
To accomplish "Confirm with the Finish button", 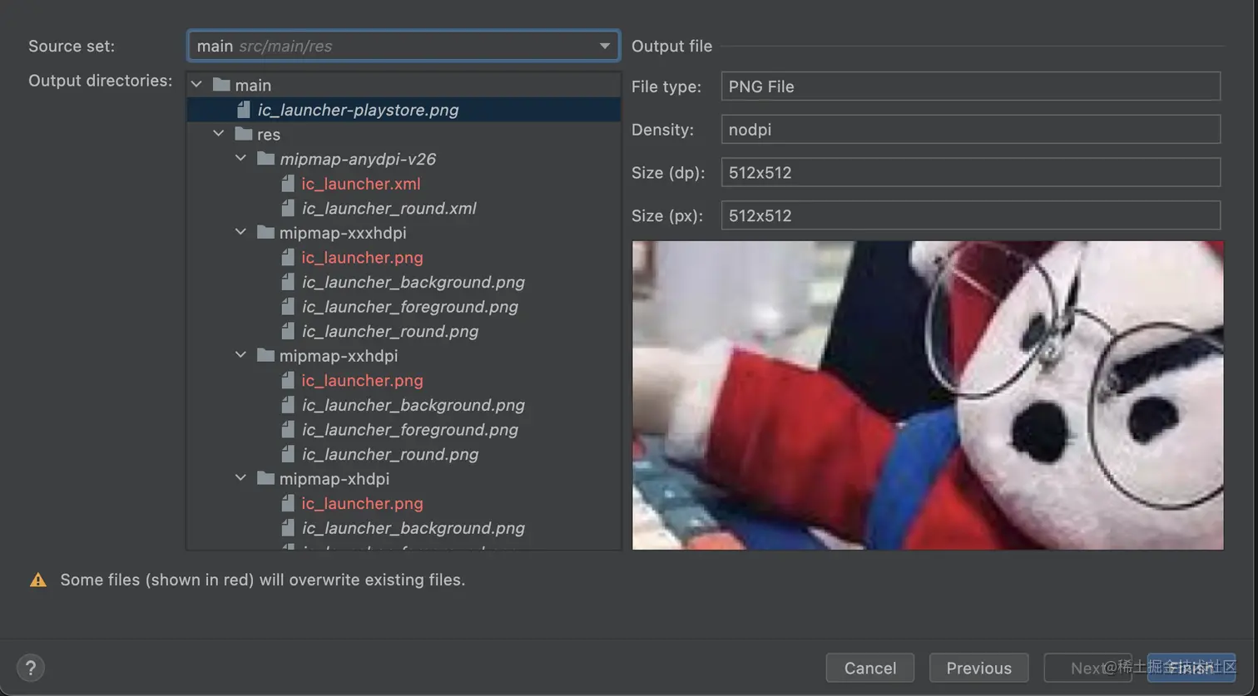I will [1191, 668].
